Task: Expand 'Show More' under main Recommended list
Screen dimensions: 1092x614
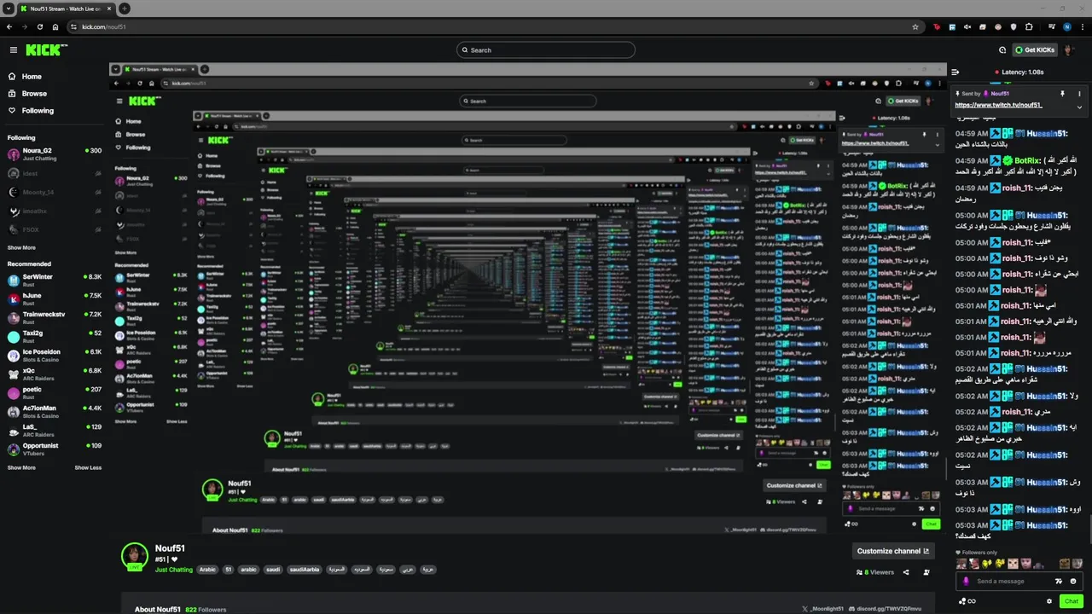Action: (21, 468)
